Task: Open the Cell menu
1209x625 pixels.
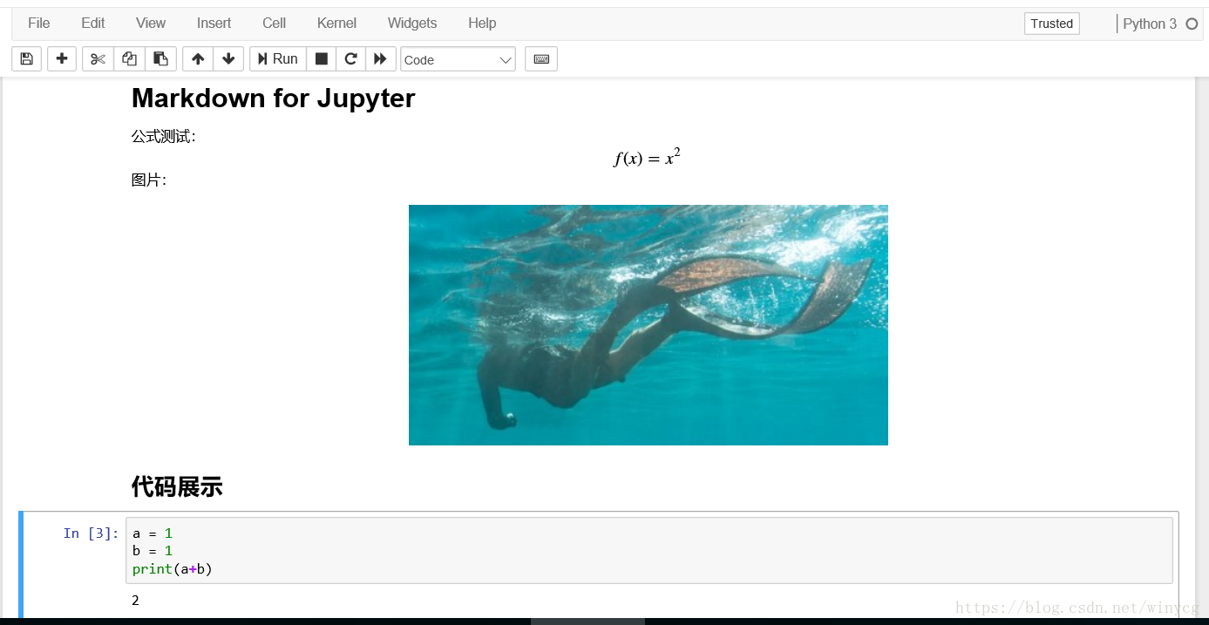Action: (x=275, y=24)
